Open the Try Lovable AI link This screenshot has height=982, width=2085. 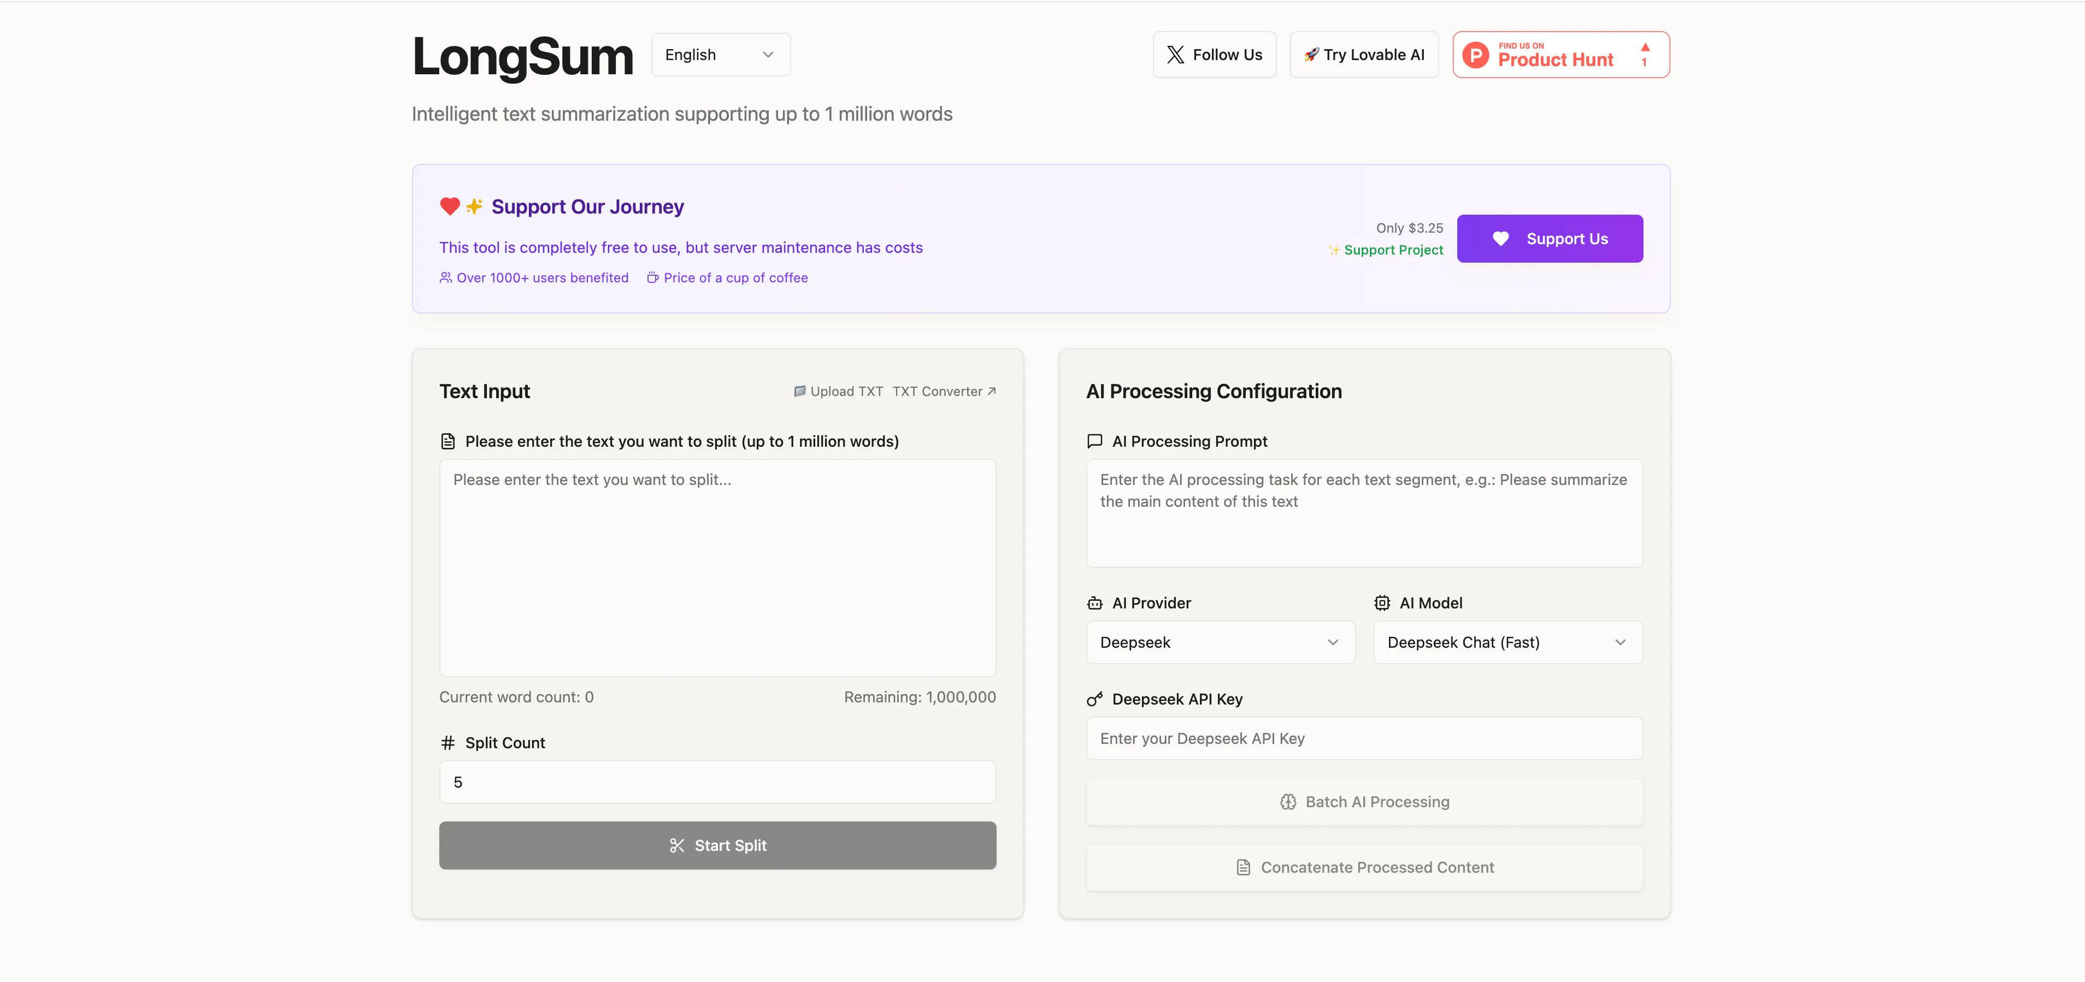(x=1364, y=55)
